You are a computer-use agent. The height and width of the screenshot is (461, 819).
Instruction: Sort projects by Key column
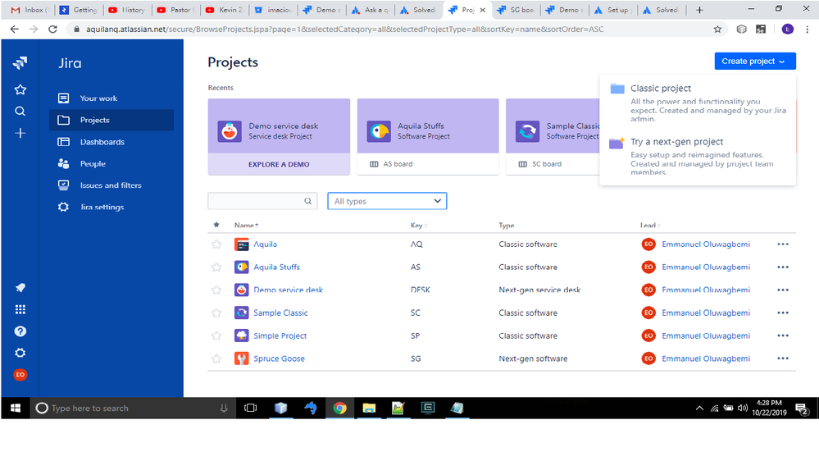tap(418, 226)
